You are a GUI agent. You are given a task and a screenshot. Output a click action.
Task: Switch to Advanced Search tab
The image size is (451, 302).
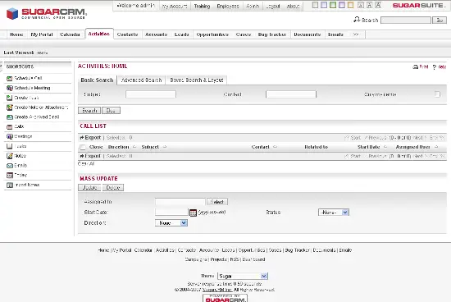pos(141,80)
